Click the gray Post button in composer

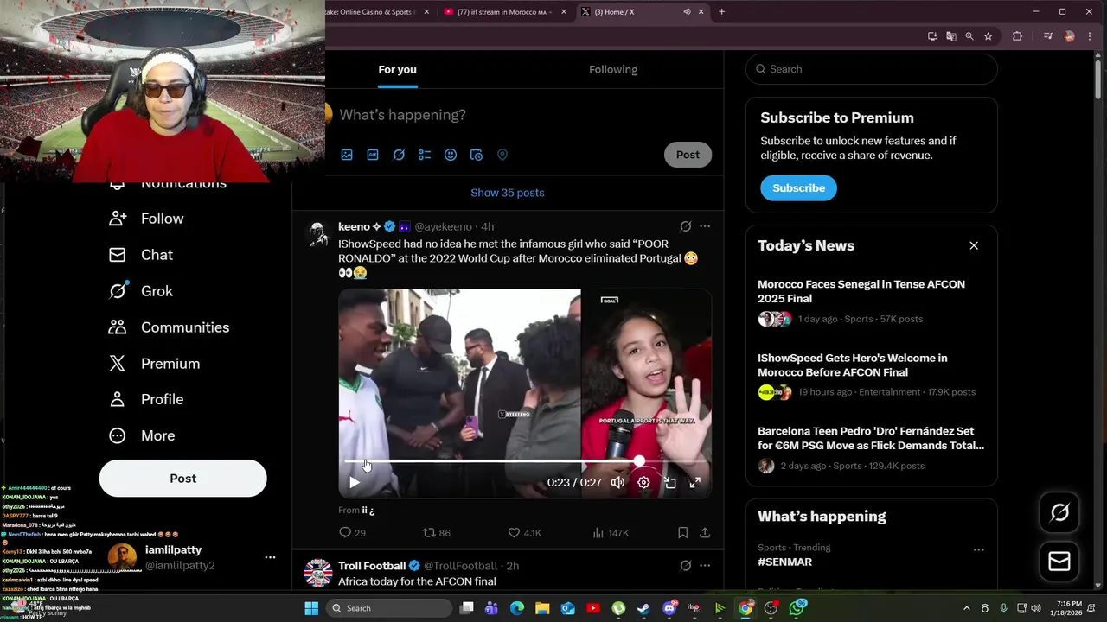(x=688, y=155)
